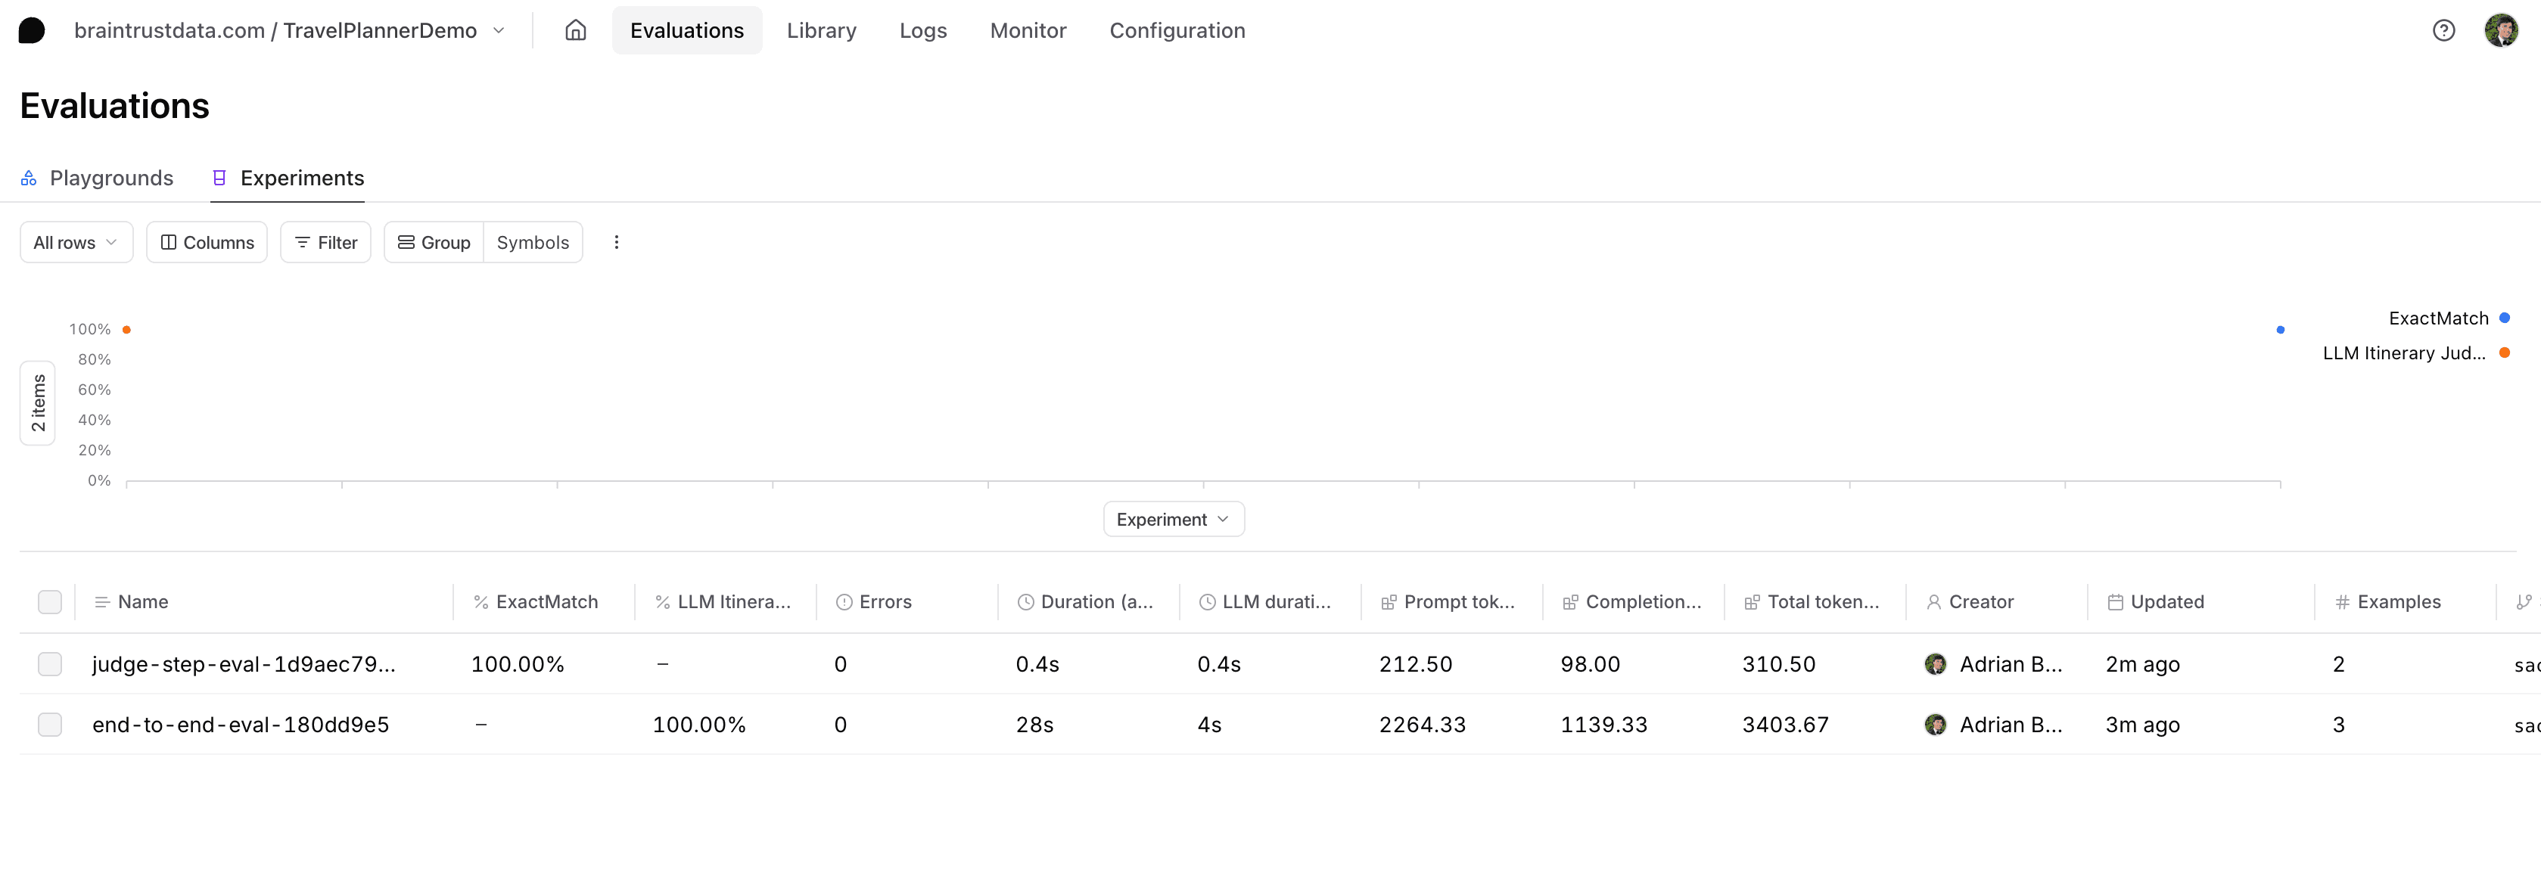This screenshot has width=2541, height=885.
Task: Open the end-to-end-eval-180dd9e5 experiment
Action: point(241,725)
